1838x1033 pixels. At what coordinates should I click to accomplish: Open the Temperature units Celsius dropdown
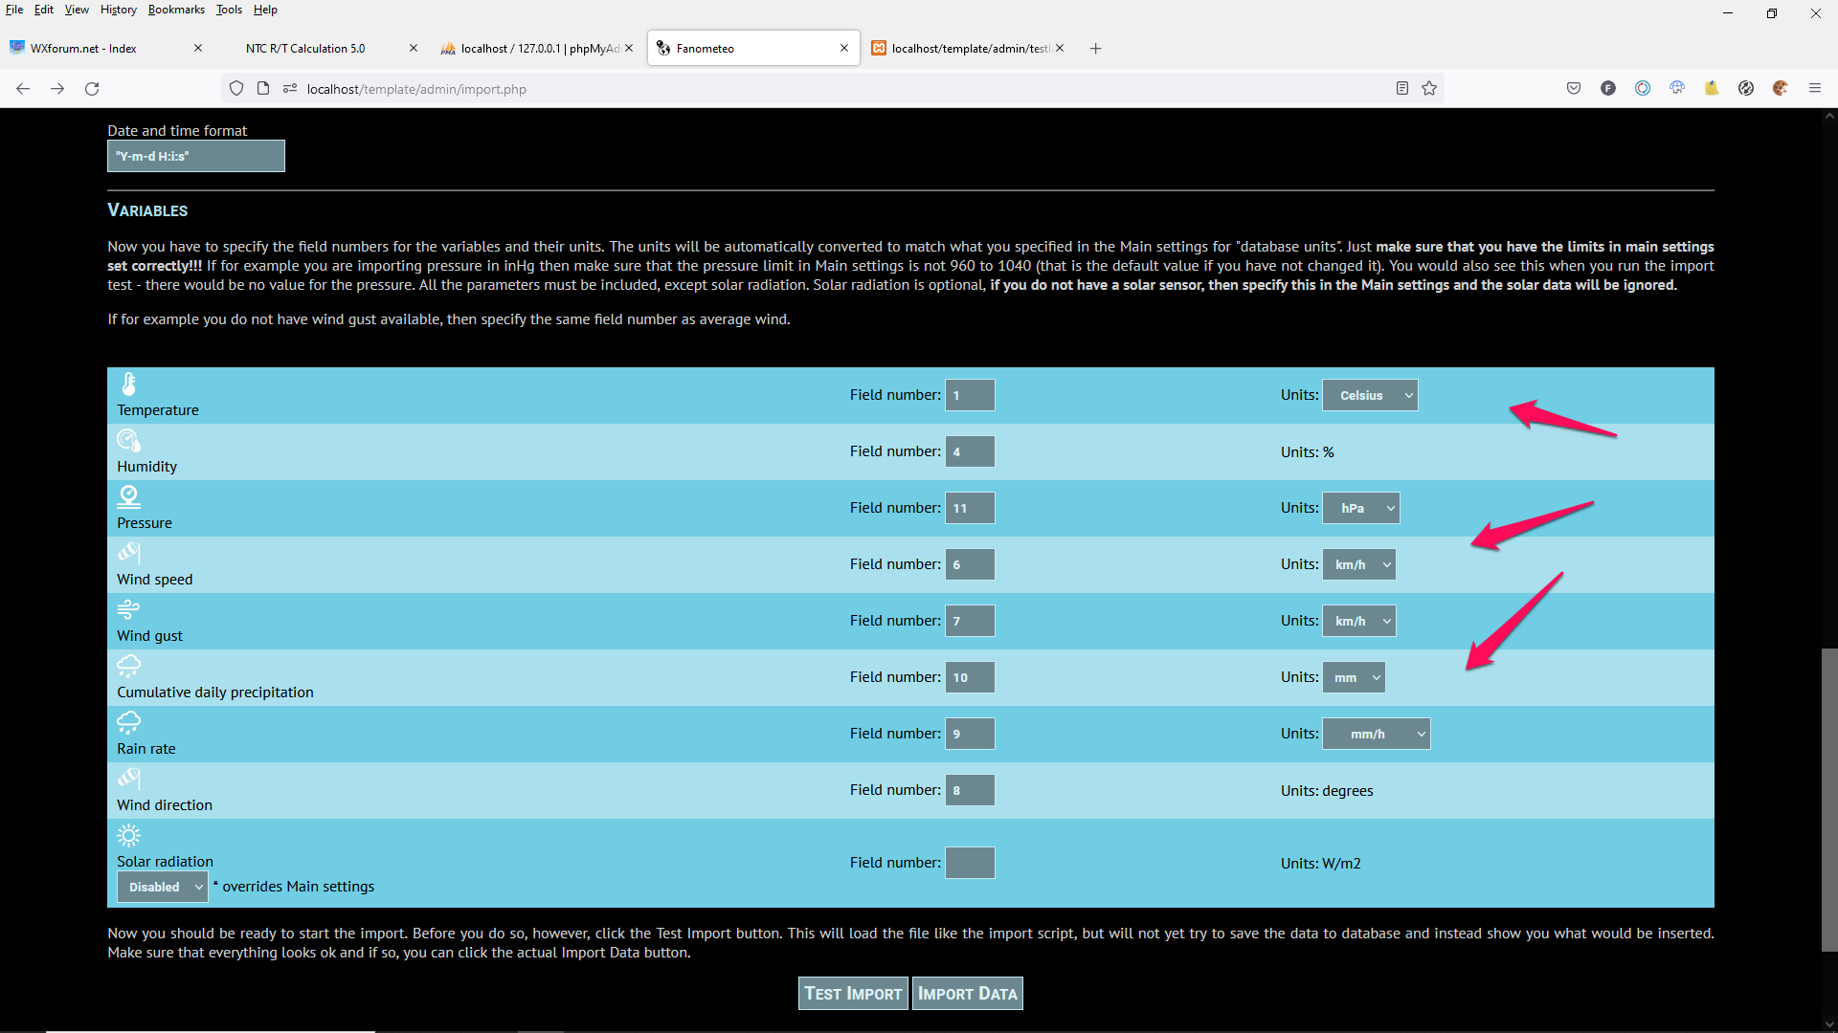tap(1370, 396)
